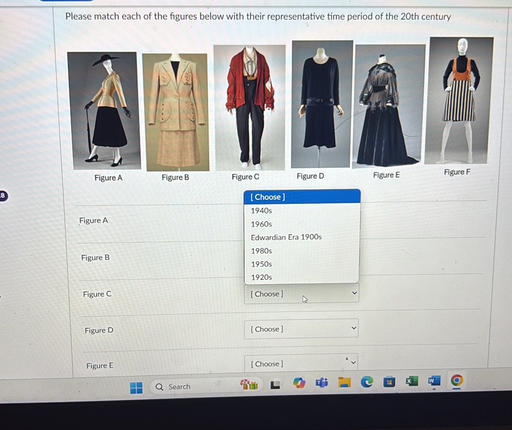Open Microsoft Excel from the taskbar
The height and width of the screenshot is (430, 512).
coord(411,381)
